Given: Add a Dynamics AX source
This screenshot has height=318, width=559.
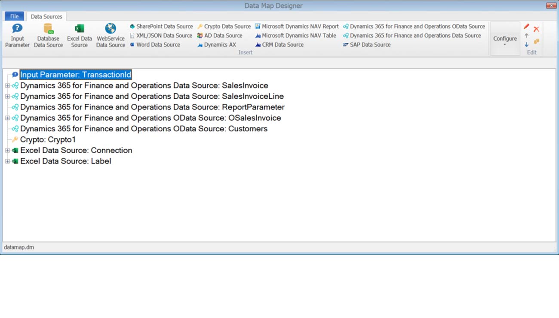Looking at the screenshot, I should coord(217,45).
